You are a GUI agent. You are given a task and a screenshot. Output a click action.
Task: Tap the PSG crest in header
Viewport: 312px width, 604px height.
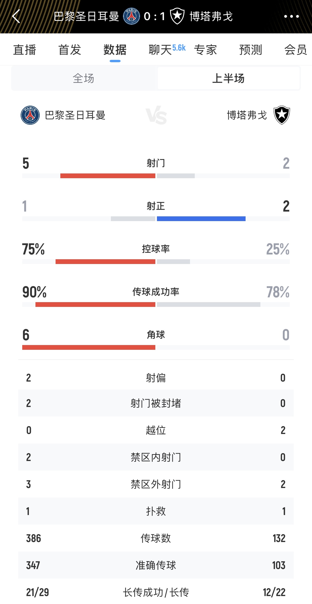132,16
